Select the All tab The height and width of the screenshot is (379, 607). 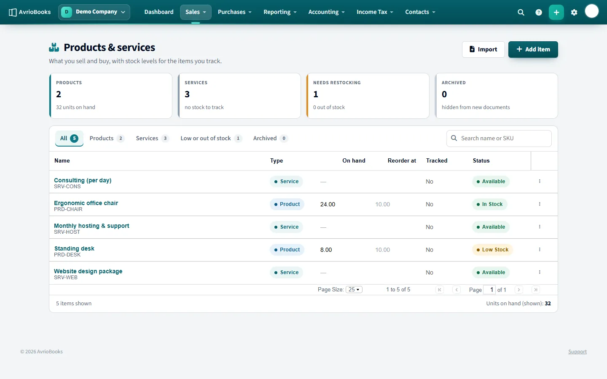[69, 138]
